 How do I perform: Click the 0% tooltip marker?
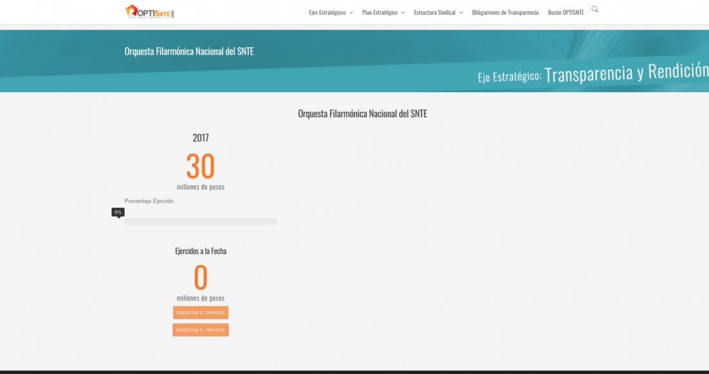[118, 212]
